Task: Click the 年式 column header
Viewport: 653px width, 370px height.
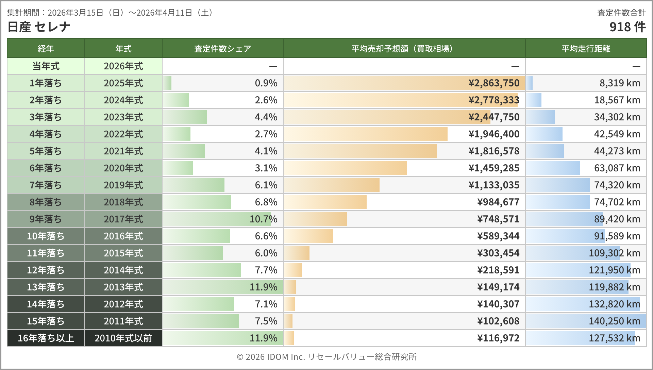Action: click(x=123, y=49)
